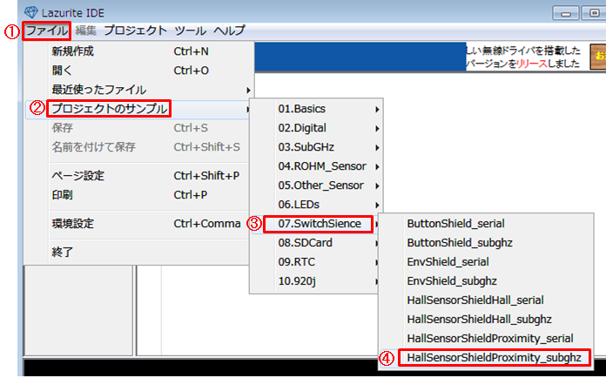Expand 01.Basics sample folder
Viewport: 606px width, 378px height.
pos(316,109)
